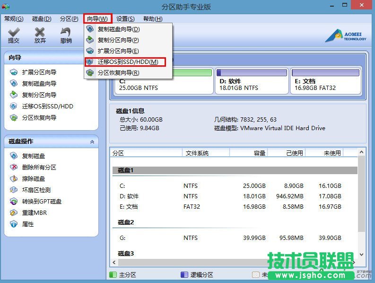The image size is (375, 283).
Task: Click the 属性 info icon
Action: [14, 224]
